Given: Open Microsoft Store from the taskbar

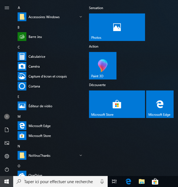Looking at the screenshot, I should (x=155, y=182).
